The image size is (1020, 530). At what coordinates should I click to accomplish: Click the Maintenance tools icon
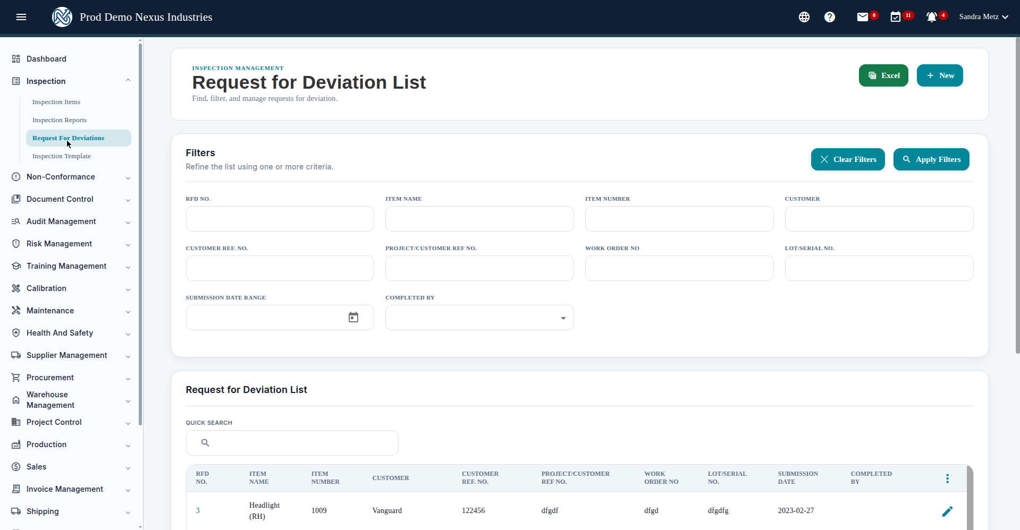click(16, 311)
